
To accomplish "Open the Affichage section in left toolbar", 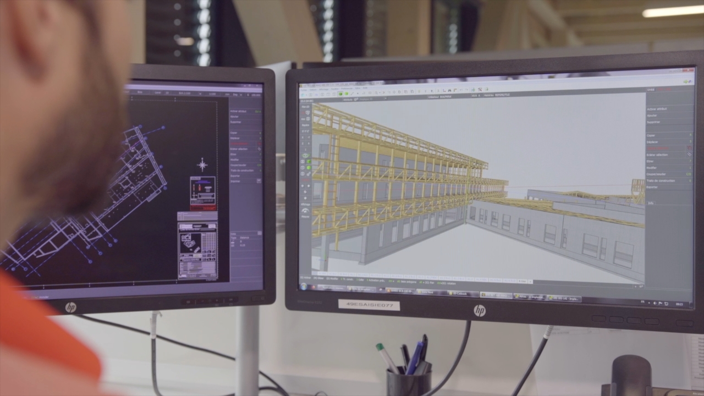I will (x=306, y=204).
